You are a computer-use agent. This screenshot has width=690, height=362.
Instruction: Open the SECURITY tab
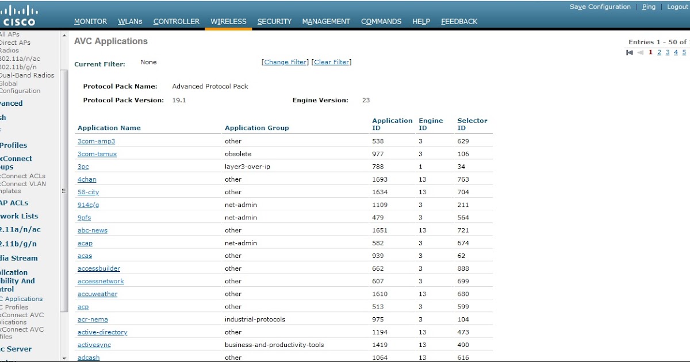[x=274, y=21]
